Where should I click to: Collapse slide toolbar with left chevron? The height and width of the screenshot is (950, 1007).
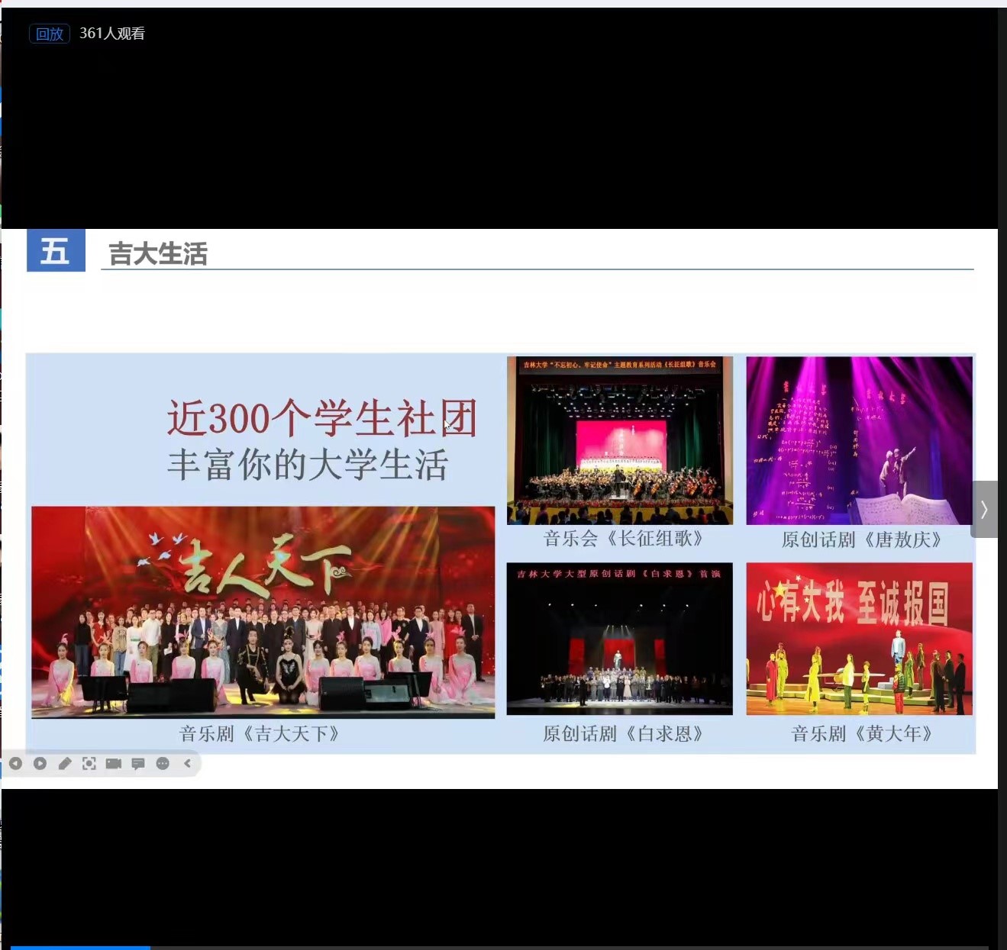pyautogui.click(x=187, y=763)
